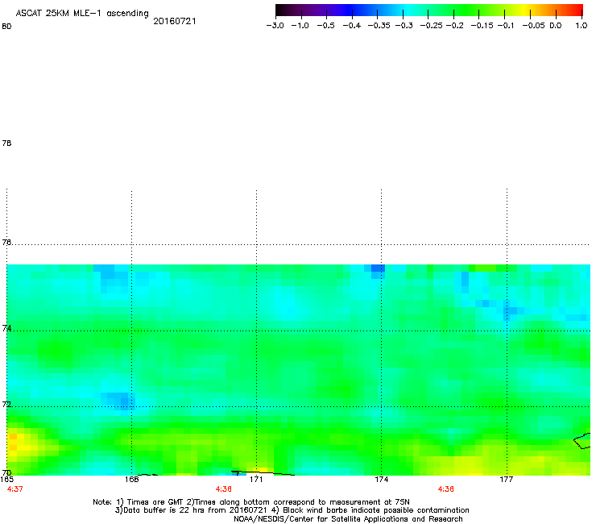Click the NOAA/NESDIS Center for Satellite Applications credit
Screen dimensions: 596x524
(348, 519)
